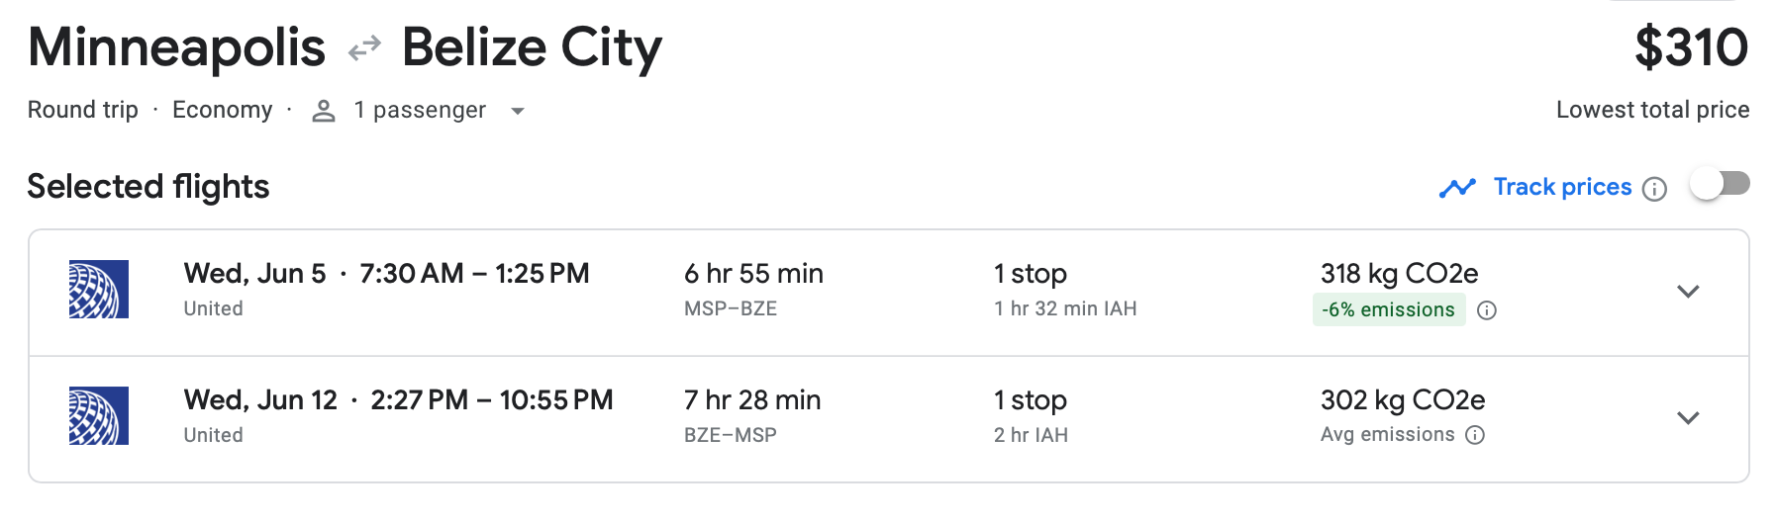
Task: Click the Track prices link text
Action: (1562, 187)
